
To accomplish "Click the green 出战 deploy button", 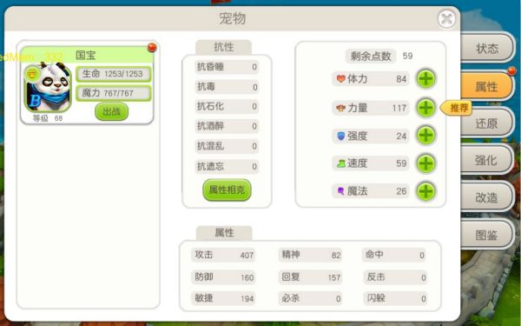I will coord(112,112).
